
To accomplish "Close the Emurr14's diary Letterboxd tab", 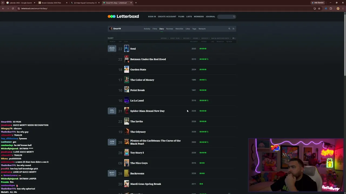I will click(x=131, y=3).
